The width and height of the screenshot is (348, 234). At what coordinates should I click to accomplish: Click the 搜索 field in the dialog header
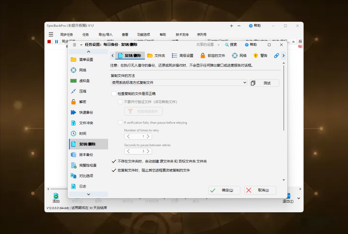(233, 44)
